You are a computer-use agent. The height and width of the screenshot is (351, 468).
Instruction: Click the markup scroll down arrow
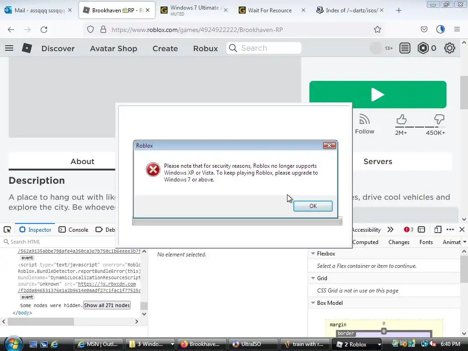click(144, 314)
